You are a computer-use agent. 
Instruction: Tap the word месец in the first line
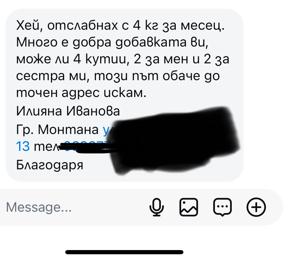[x=203, y=26]
